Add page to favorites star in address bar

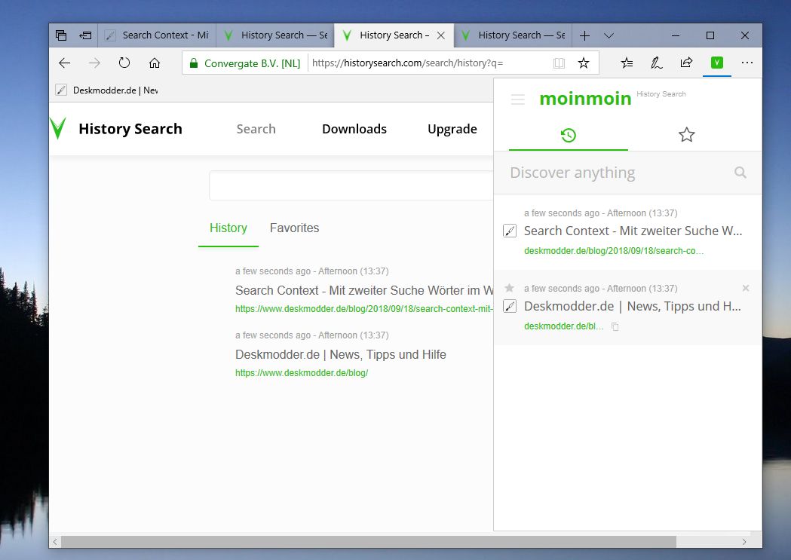584,63
